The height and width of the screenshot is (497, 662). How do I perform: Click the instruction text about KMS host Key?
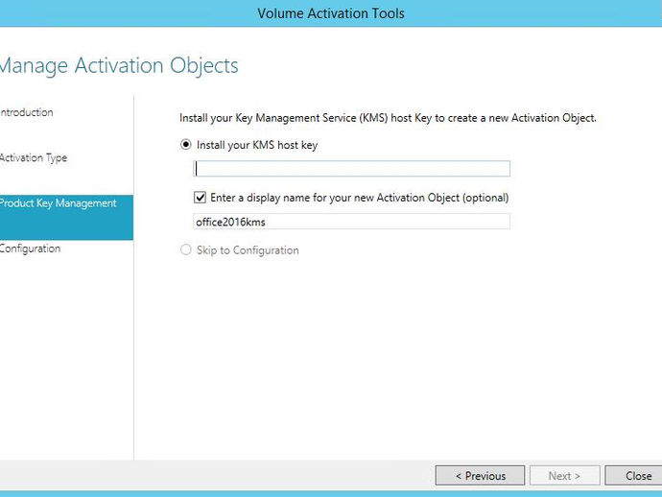pyautogui.click(x=388, y=118)
